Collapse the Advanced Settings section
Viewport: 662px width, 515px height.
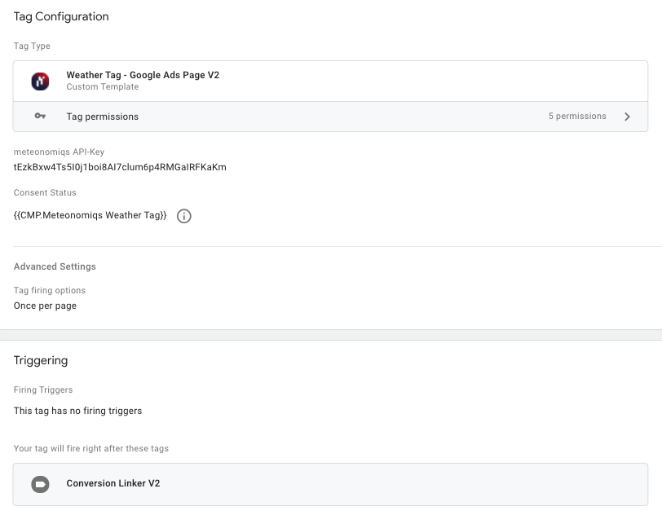pos(54,266)
